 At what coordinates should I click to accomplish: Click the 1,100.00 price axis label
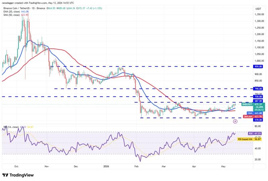[x=259, y=47]
